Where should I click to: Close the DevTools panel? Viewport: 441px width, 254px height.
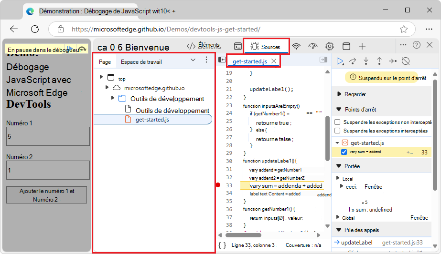point(430,45)
